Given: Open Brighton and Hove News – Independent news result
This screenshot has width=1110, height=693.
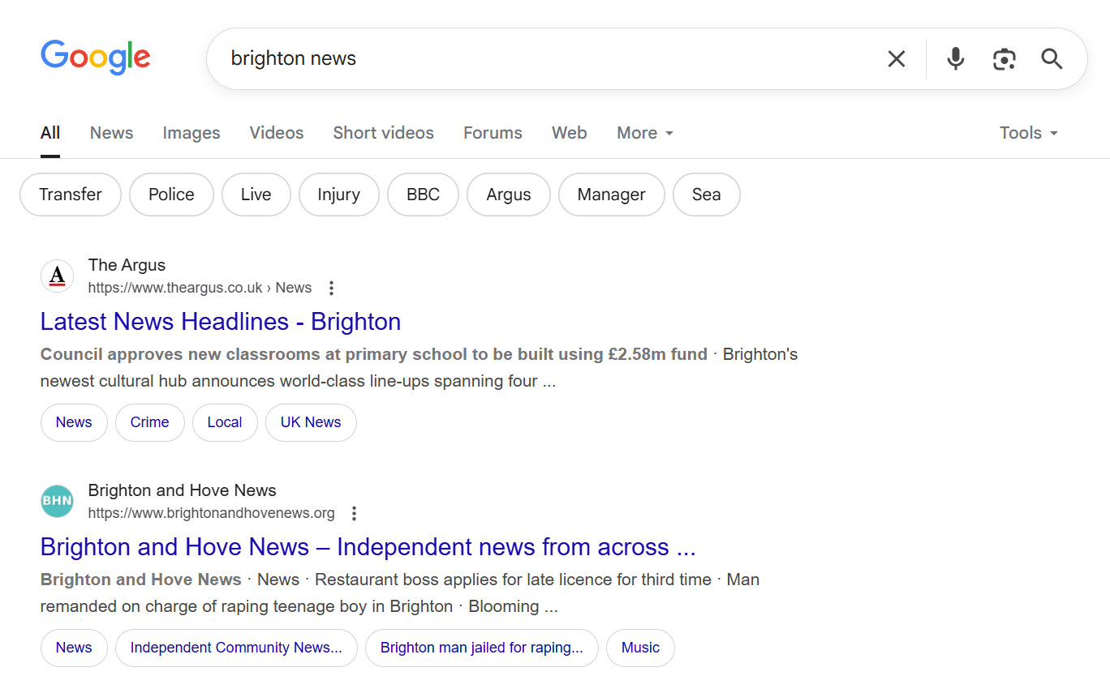Looking at the screenshot, I should 368,547.
